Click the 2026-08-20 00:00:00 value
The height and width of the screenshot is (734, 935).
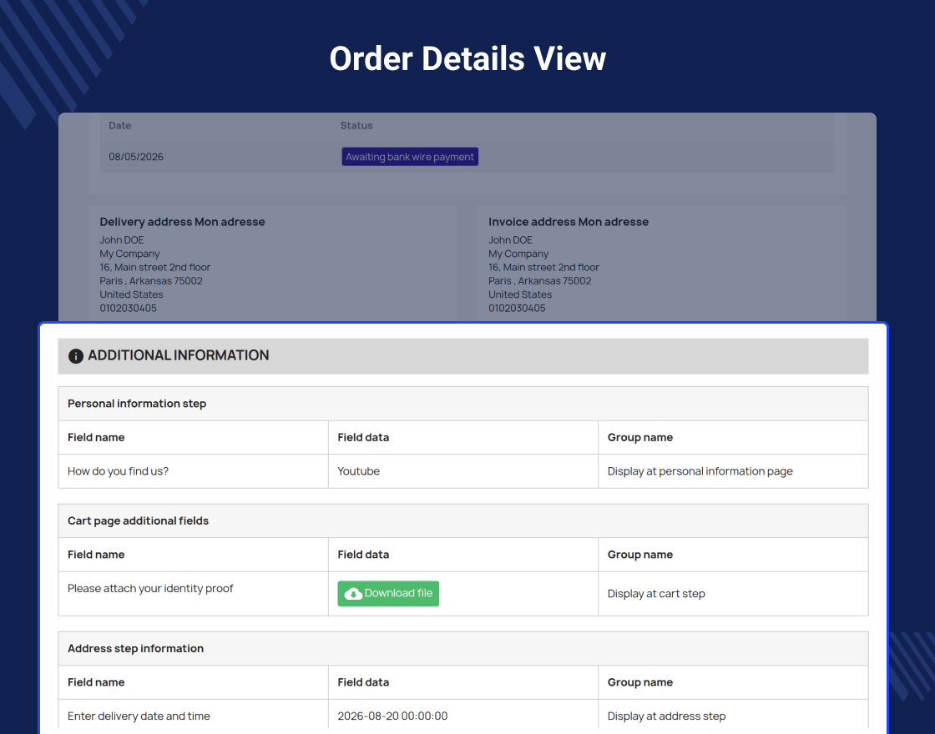[x=392, y=716]
